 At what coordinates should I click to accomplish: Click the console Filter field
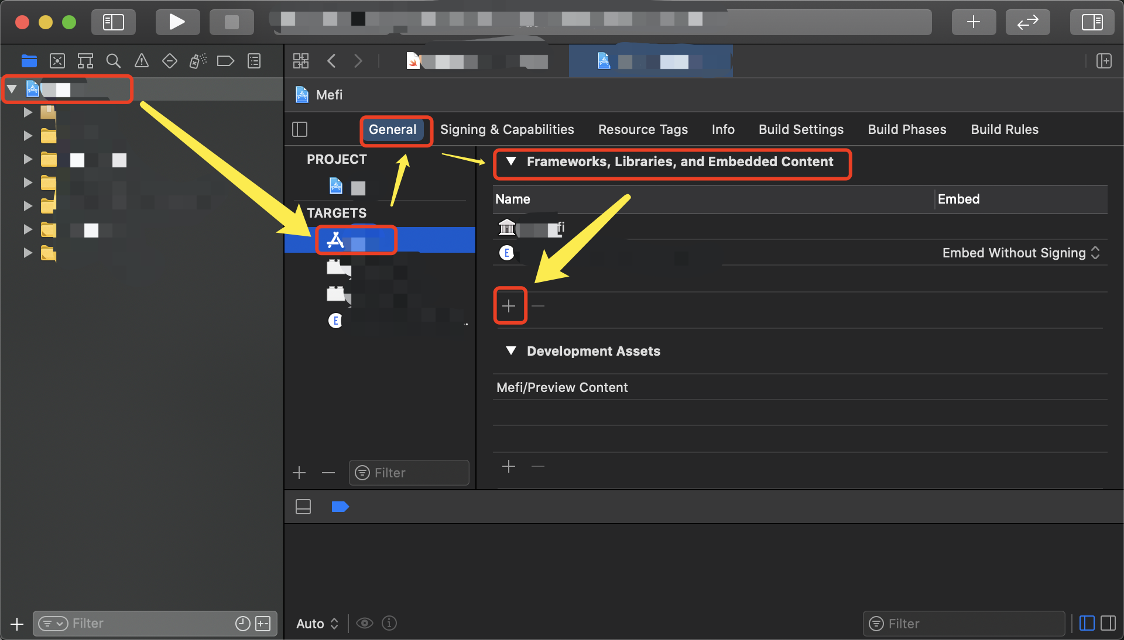[964, 624]
